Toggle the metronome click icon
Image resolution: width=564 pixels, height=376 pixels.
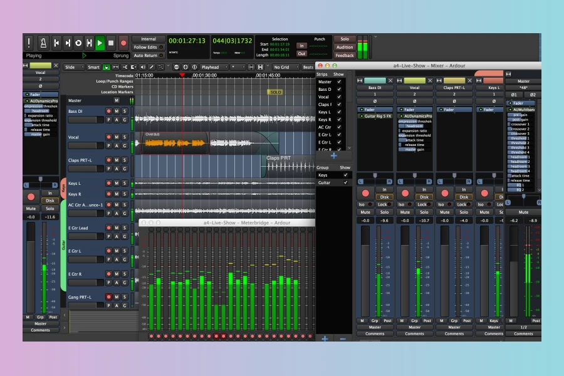[43, 43]
